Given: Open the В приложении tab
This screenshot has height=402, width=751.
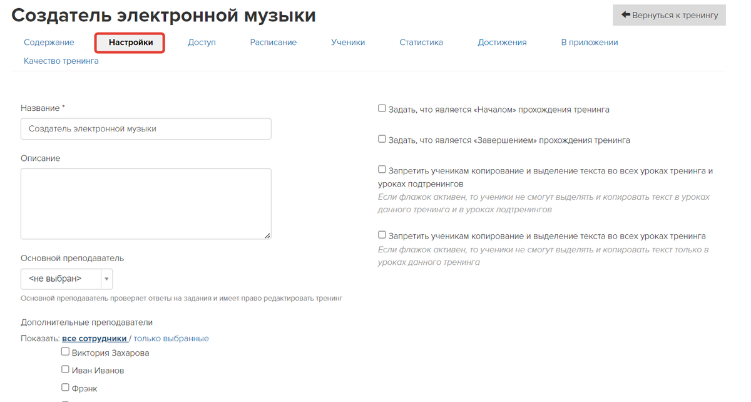Looking at the screenshot, I should tap(590, 43).
